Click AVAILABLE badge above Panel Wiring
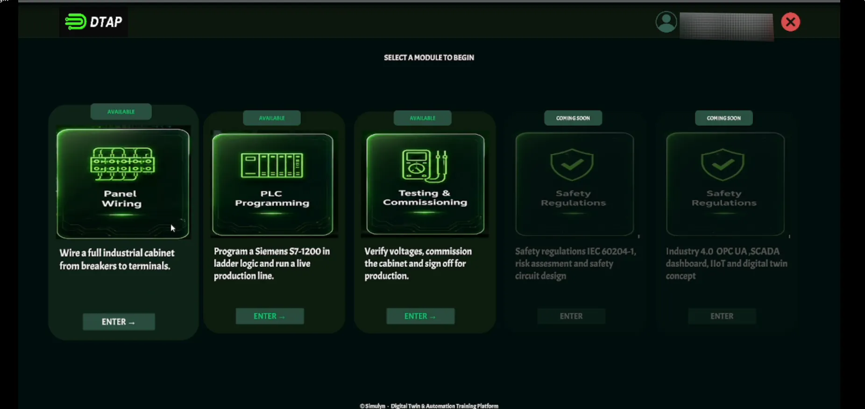 click(121, 112)
